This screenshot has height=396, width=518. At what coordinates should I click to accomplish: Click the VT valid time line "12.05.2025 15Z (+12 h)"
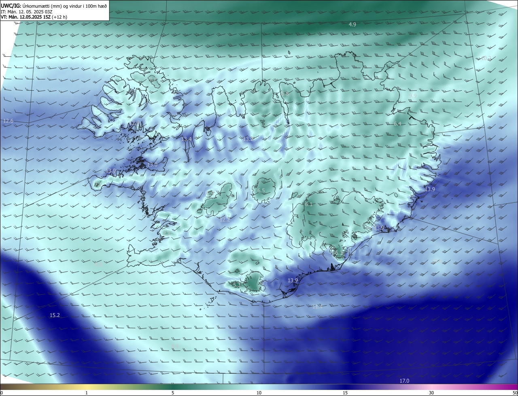pos(44,17)
